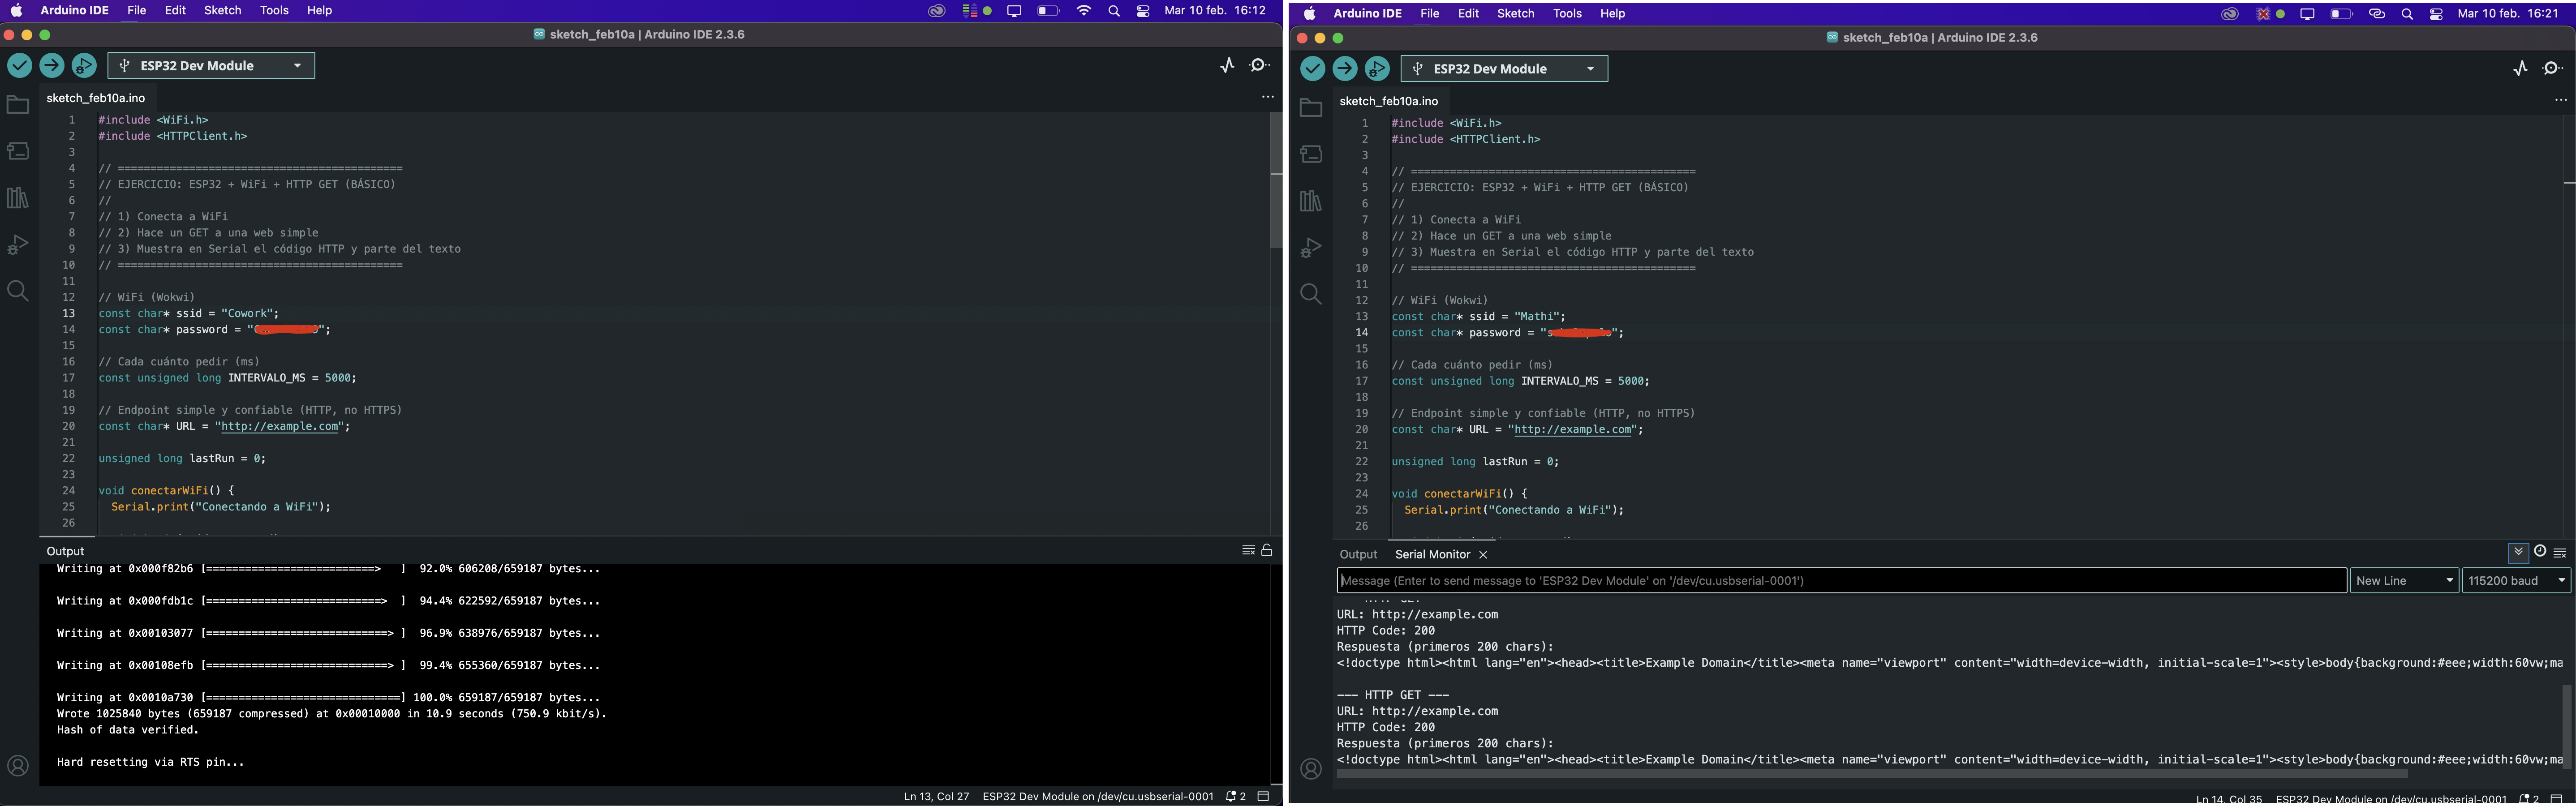
Task: Click http://example.com link in the ssid "Cowork" sketch
Action: [x=280, y=426]
